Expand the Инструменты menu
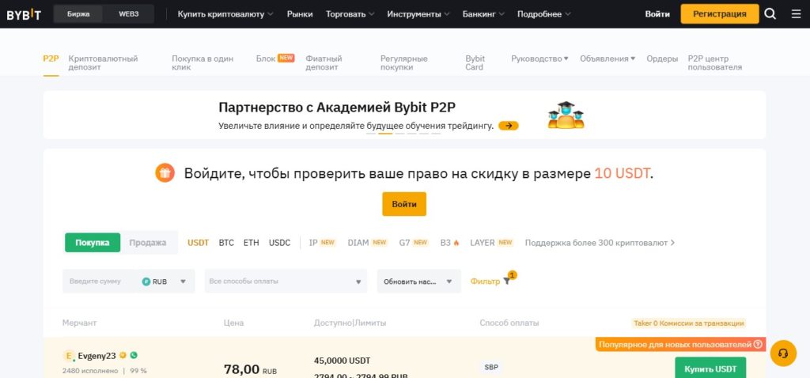 (418, 14)
